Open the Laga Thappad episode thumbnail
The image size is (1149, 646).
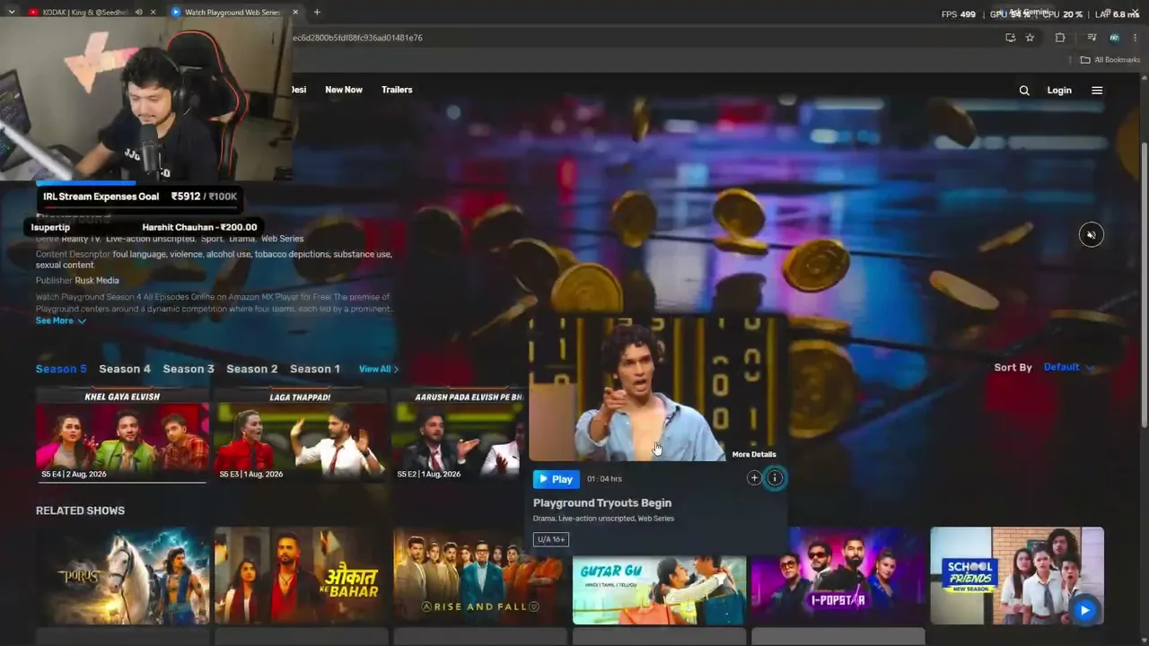click(300, 436)
